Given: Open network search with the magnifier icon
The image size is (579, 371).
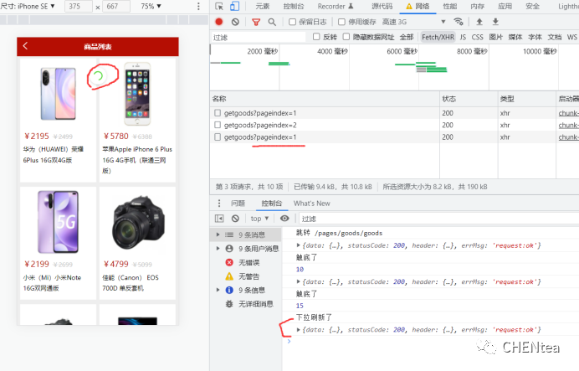Looking at the screenshot, I should pos(272,22).
